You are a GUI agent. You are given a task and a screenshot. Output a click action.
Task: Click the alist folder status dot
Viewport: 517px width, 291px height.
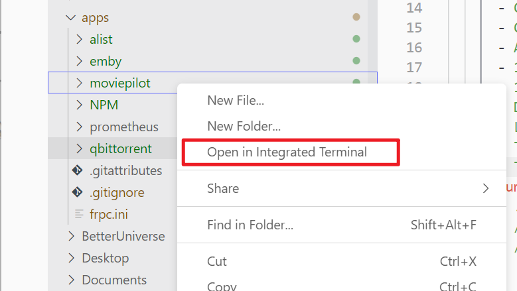[x=356, y=39]
